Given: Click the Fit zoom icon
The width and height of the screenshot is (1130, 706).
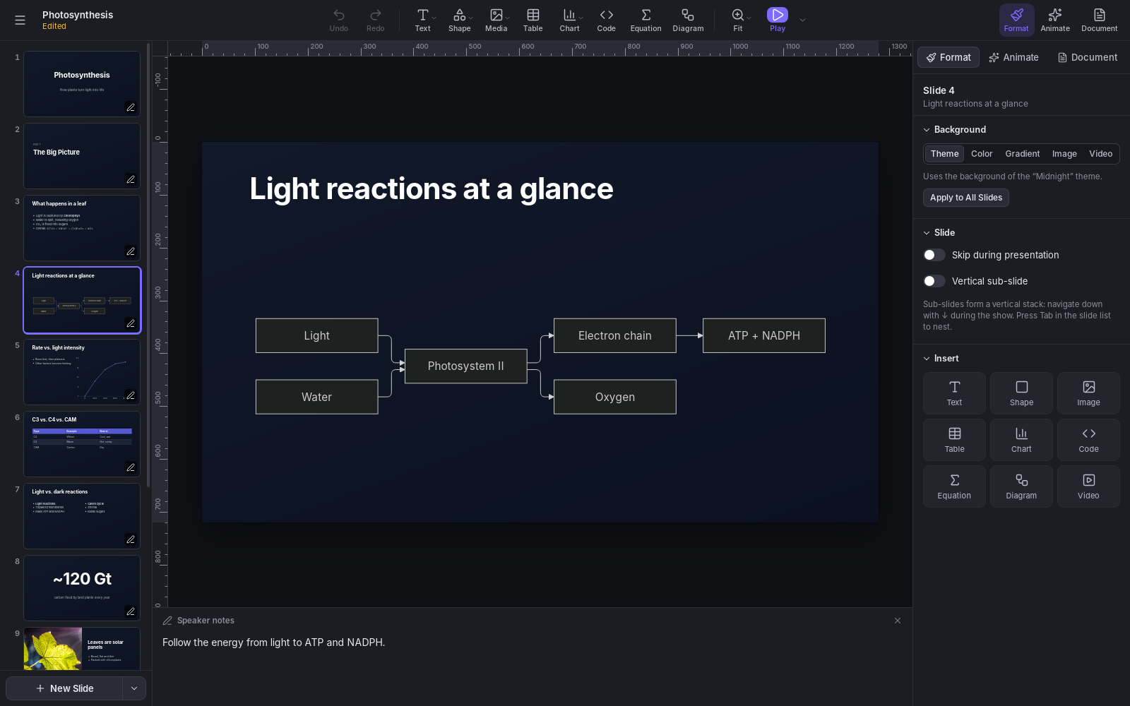Looking at the screenshot, I should pos(738,20).
